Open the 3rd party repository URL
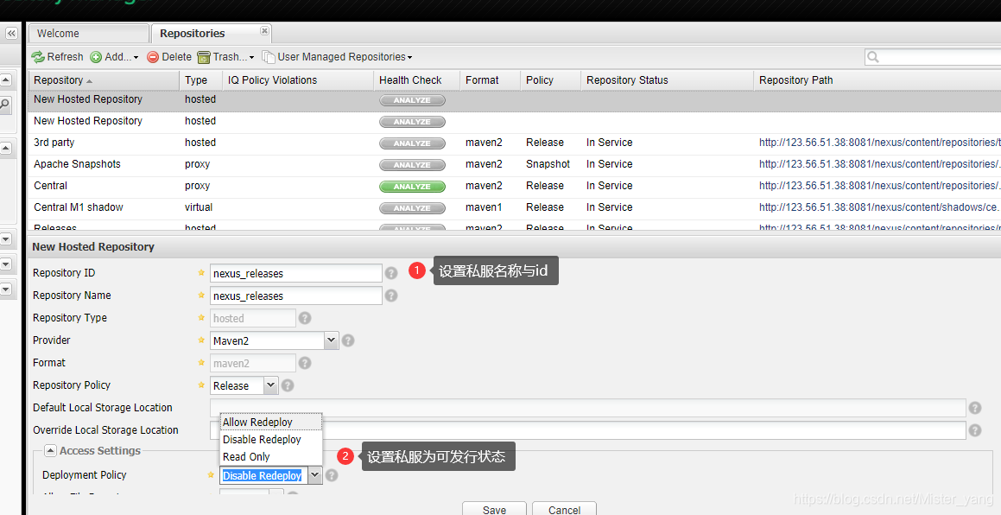1001x515 pixels. click(x=879, y=143)
